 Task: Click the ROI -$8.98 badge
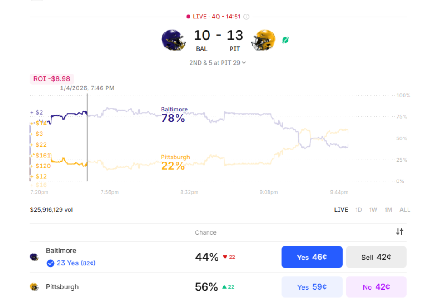click(x=51, y=79)
